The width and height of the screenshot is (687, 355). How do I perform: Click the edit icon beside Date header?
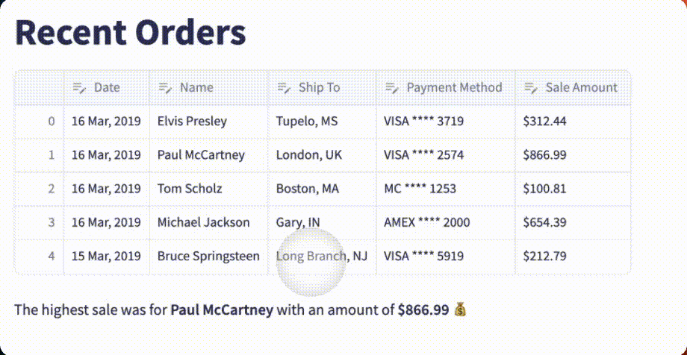coord(79,87)
